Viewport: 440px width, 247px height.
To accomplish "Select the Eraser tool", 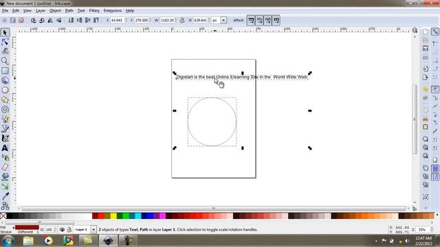I will click(x=5, y=167).
